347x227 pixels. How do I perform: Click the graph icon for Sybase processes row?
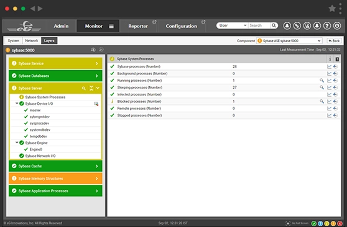pos(330,66)
